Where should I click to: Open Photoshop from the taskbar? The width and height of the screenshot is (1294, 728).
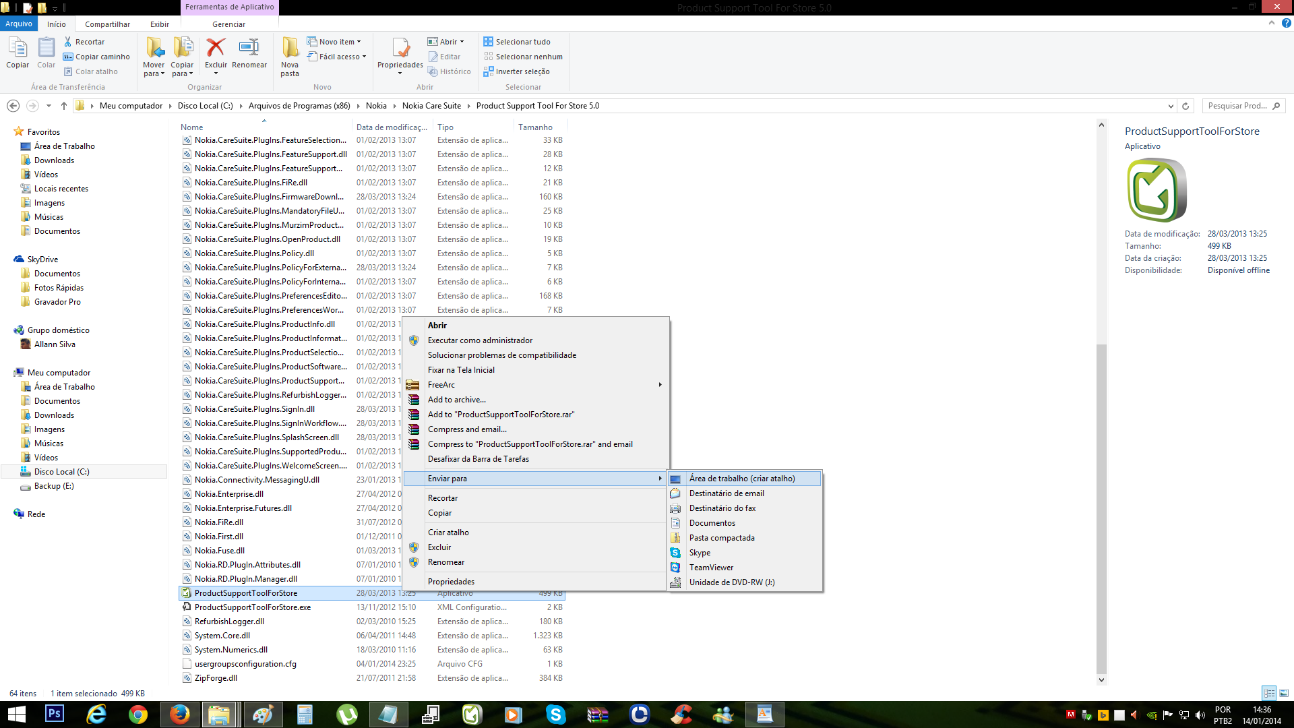[55, 715]
